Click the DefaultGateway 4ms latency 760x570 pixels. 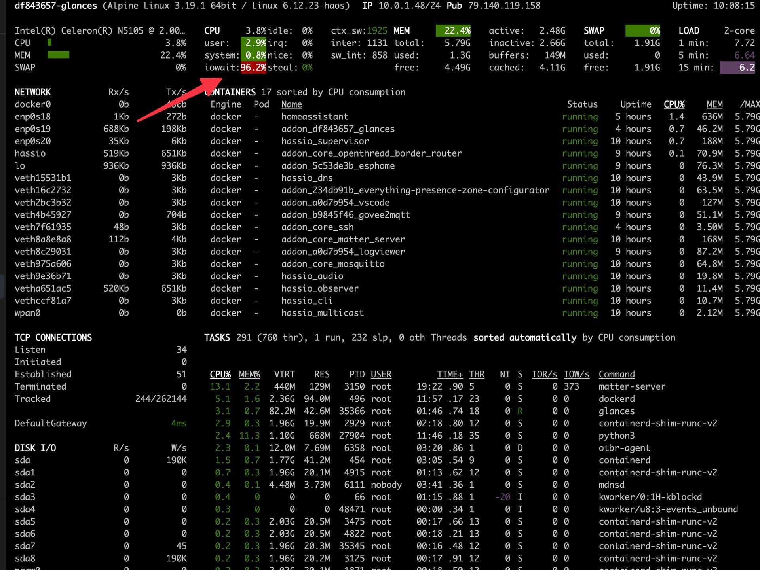pyautogui.click(x=179, y=423)
